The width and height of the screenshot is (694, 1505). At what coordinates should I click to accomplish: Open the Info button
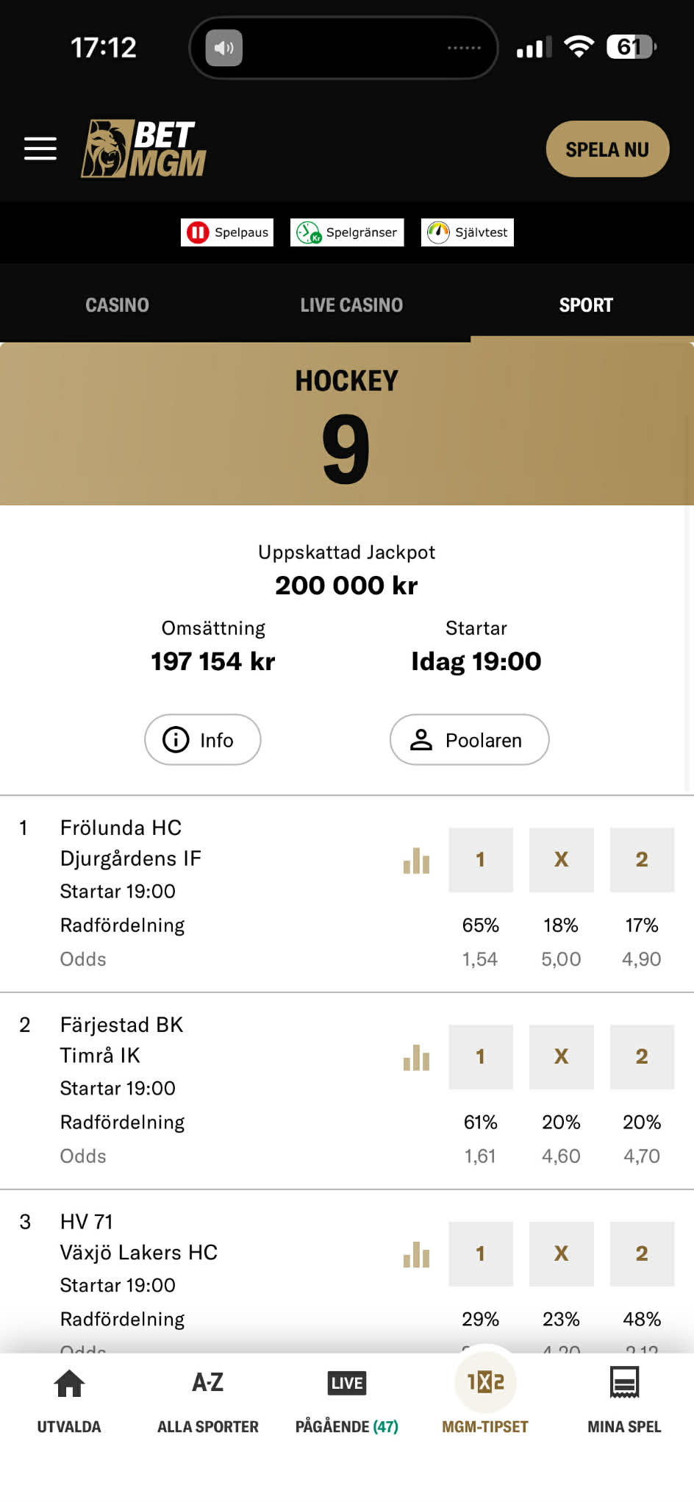203,739
